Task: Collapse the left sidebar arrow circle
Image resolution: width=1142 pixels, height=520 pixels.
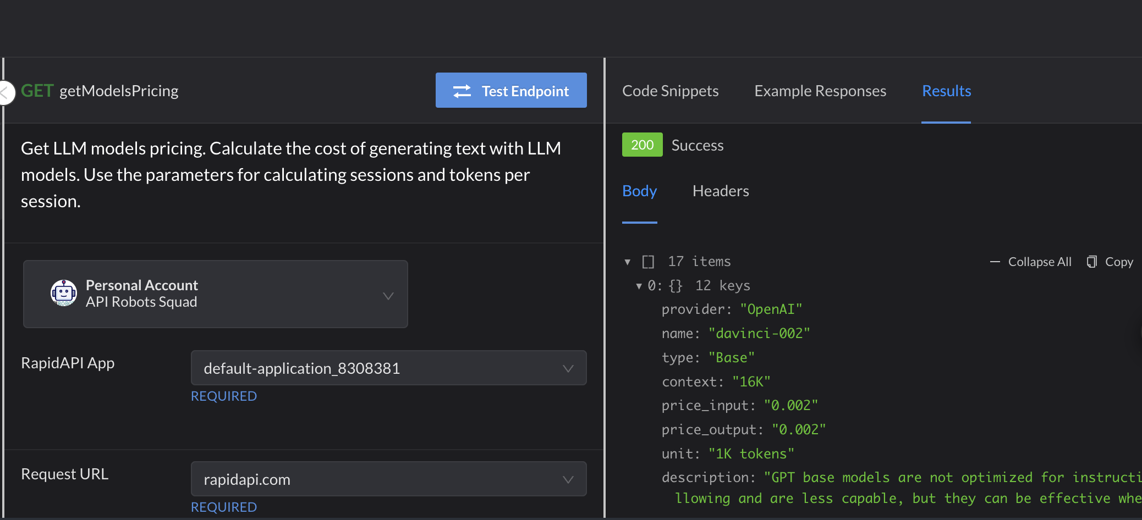Action: click(x=6, y=92)
